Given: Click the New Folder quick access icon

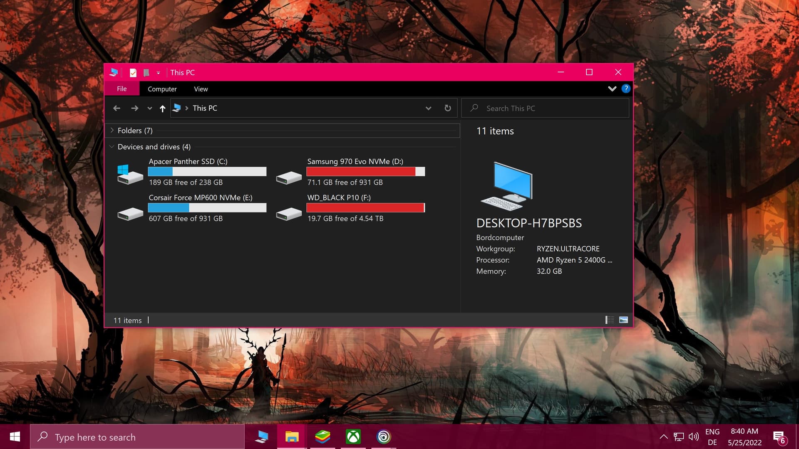Looking at the screenshot, I should pyautogui.click(x=146, y=73).
